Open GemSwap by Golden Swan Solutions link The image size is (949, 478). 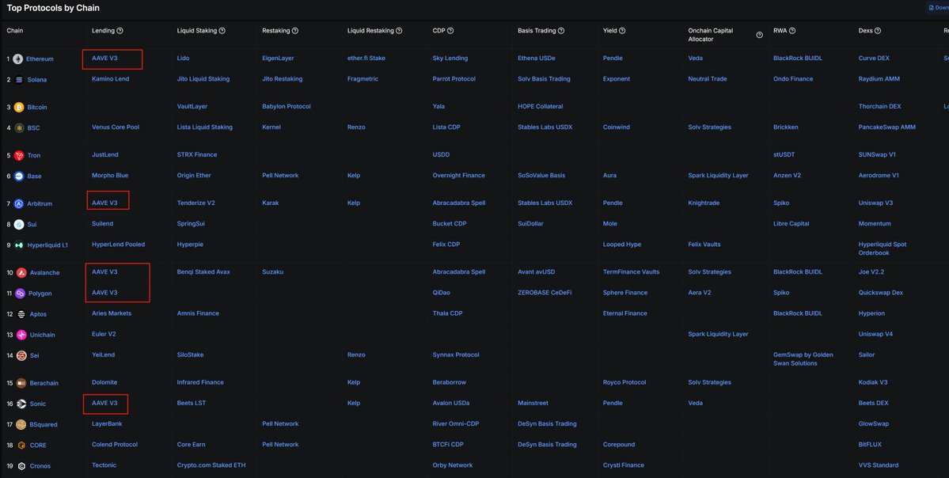[803, 359]
